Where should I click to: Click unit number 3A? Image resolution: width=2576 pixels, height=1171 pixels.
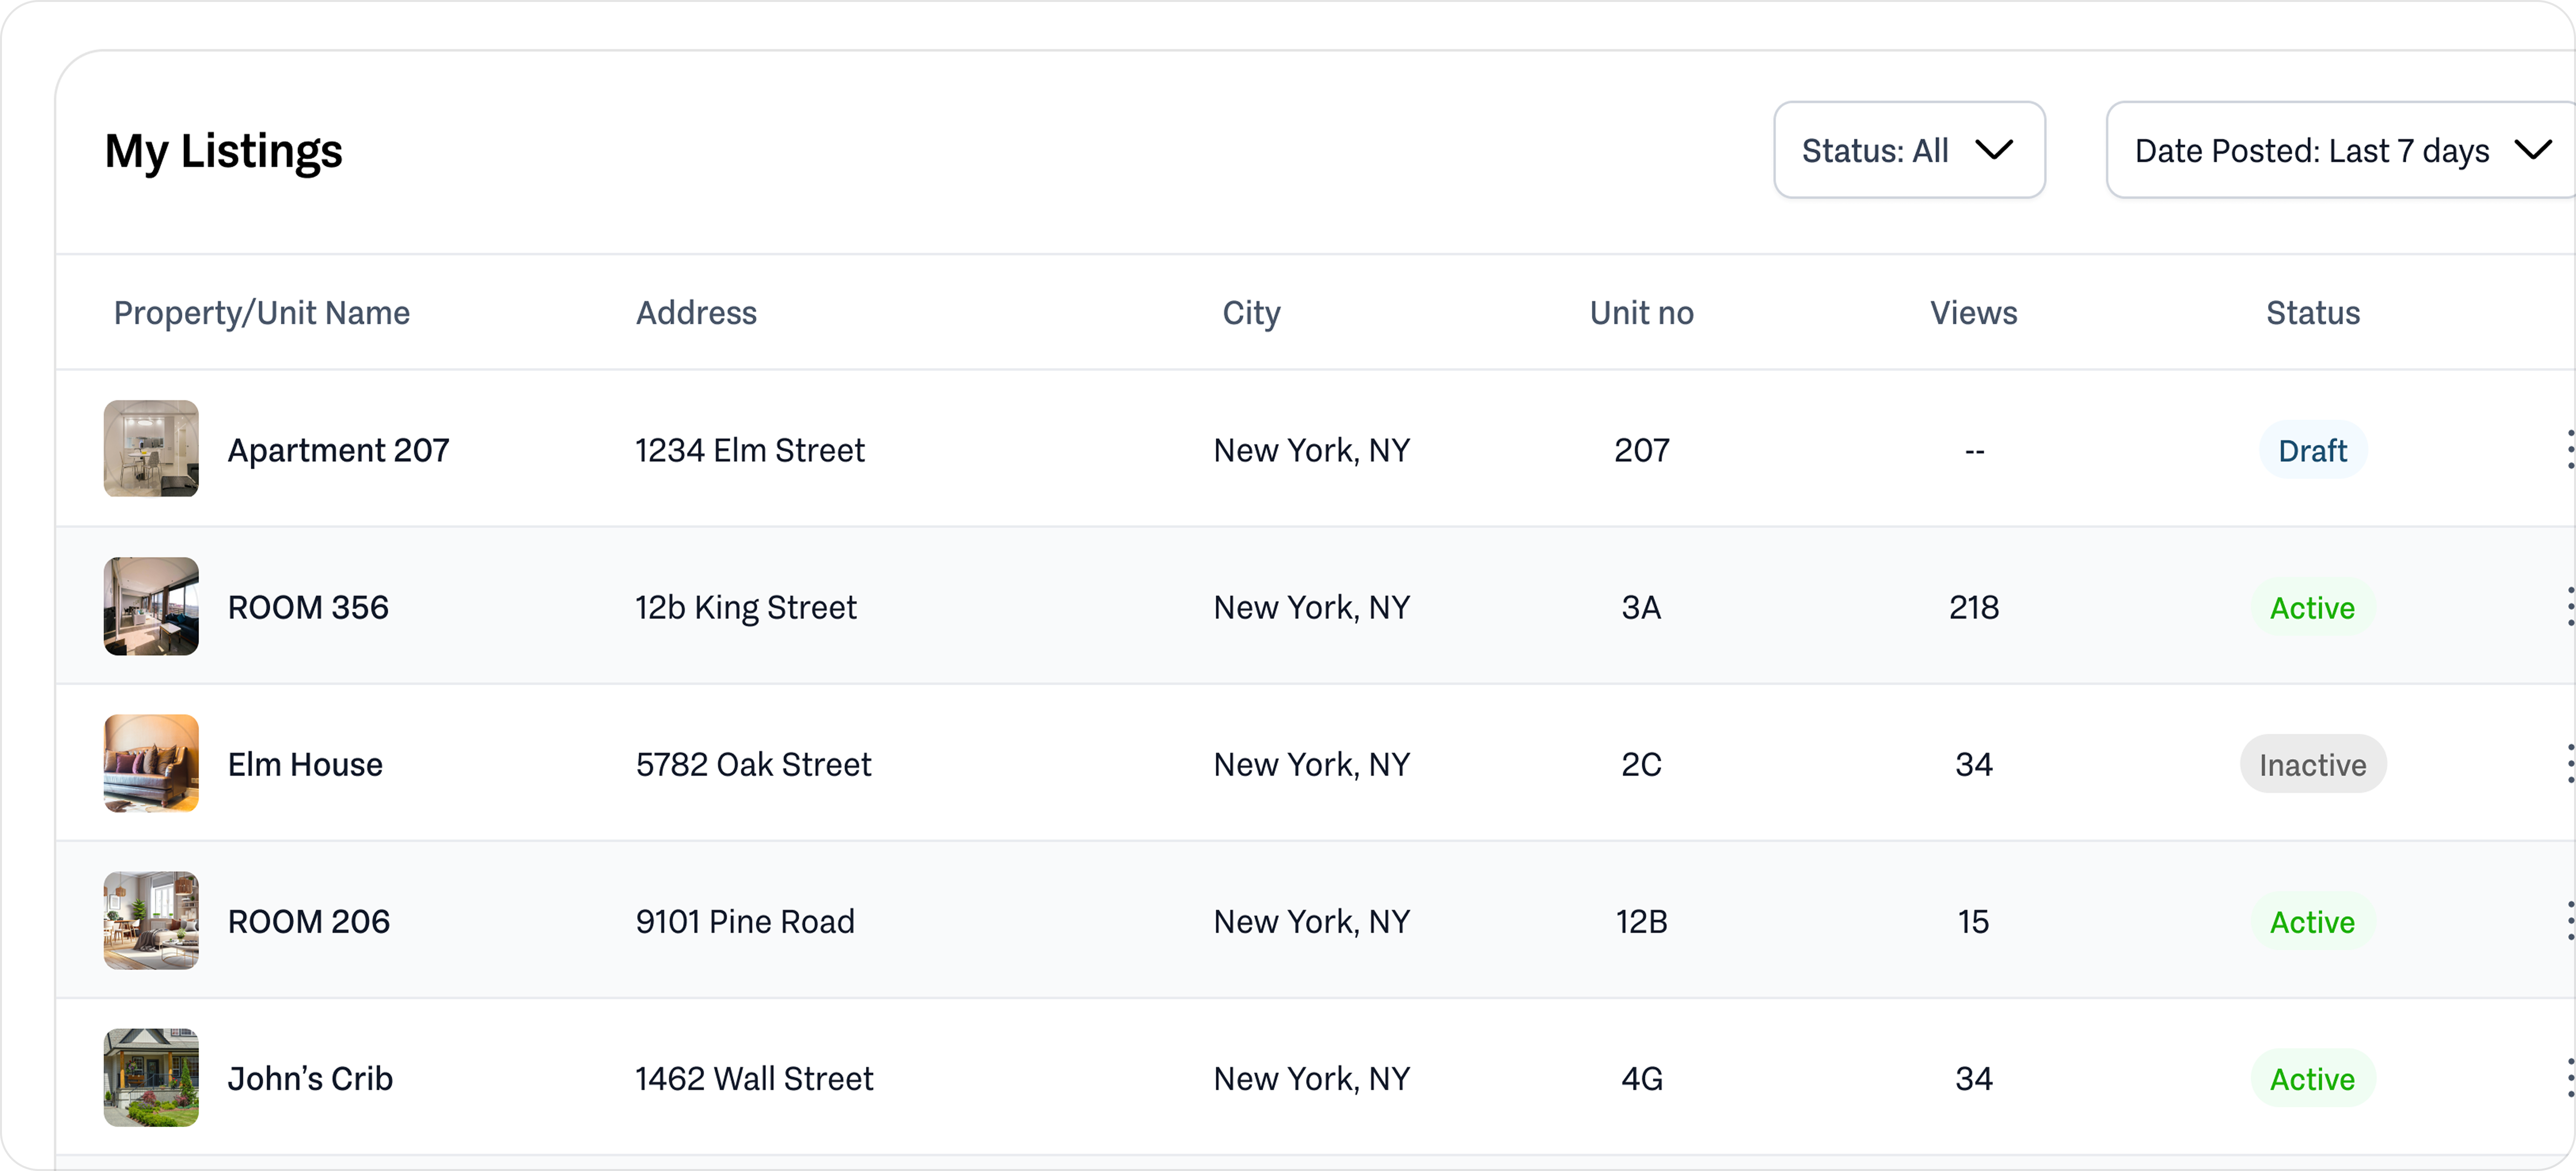(1642, 607)
